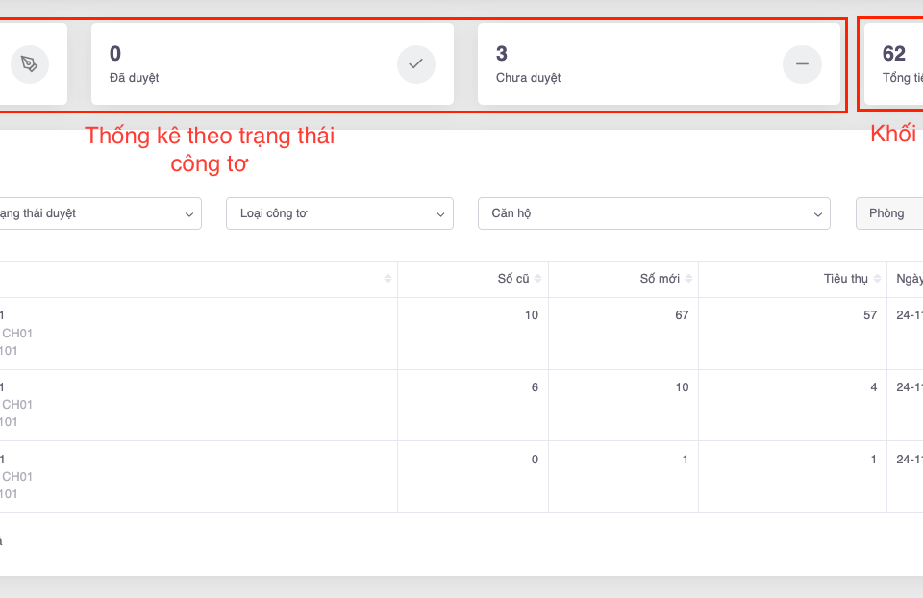Click the sort arrows beside Tiêu thụ header

click(877, 279)
